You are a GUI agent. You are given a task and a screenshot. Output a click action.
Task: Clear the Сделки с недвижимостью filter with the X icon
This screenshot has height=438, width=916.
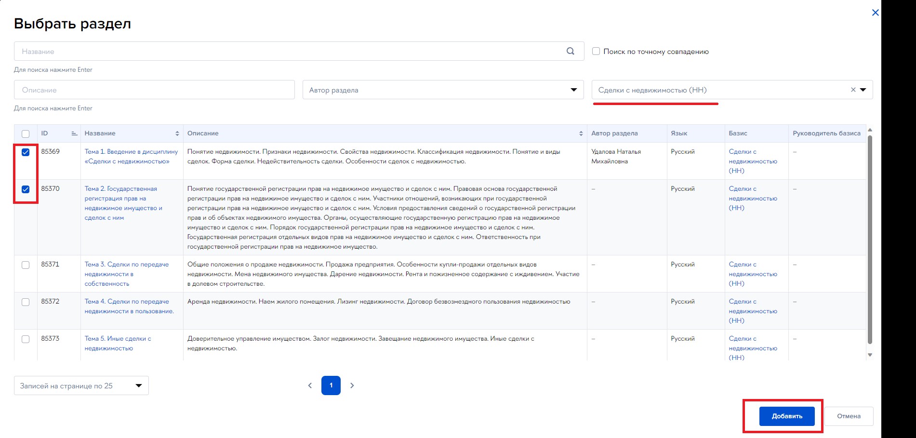coord(853,90)
